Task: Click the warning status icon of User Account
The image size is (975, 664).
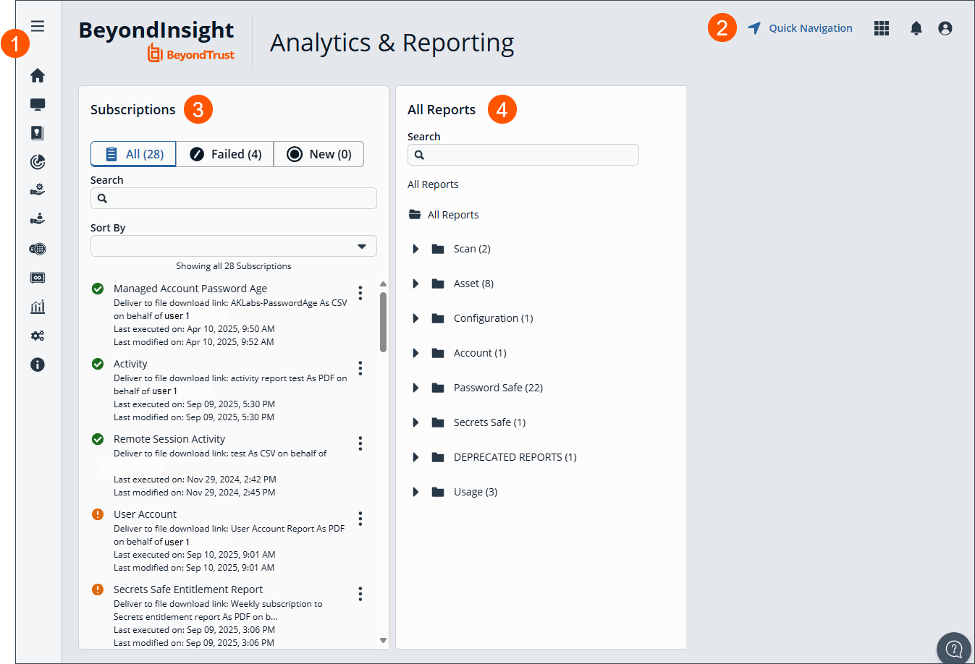Action: [x=98, y=514]
